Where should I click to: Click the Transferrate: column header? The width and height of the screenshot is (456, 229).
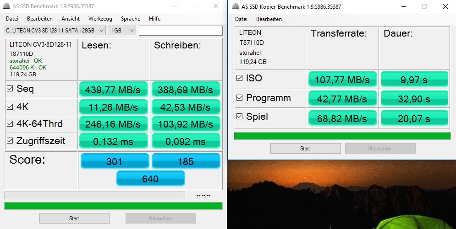(x=339, y=33)
